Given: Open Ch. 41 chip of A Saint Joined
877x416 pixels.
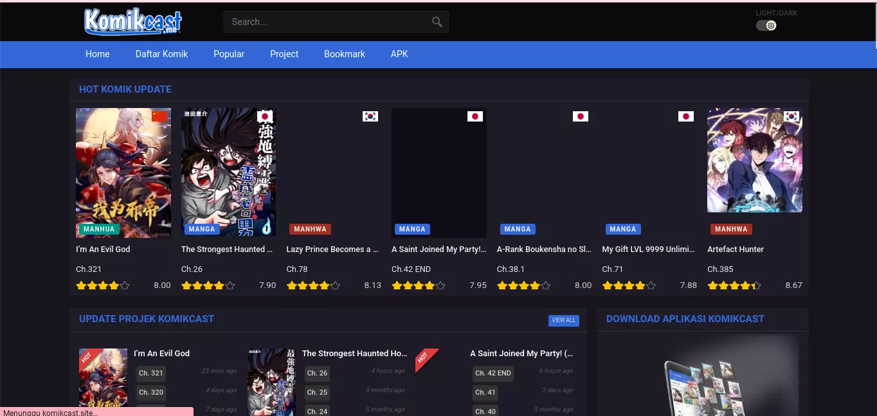Looking at the screenshot, I should pos(485,392).
